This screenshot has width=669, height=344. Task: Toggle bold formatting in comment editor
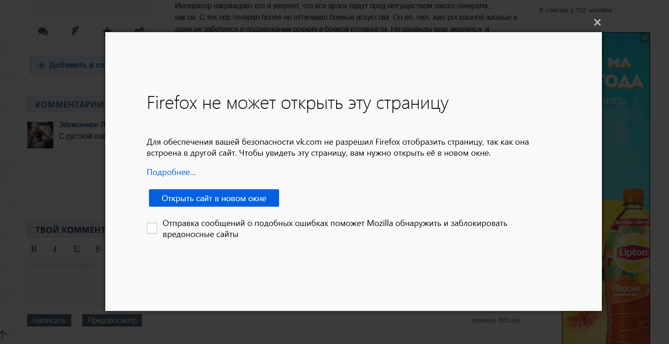tap(34, 249)
